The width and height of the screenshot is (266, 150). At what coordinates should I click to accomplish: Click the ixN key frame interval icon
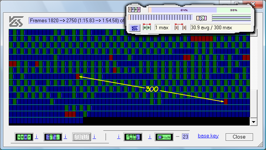click(164, 137)
